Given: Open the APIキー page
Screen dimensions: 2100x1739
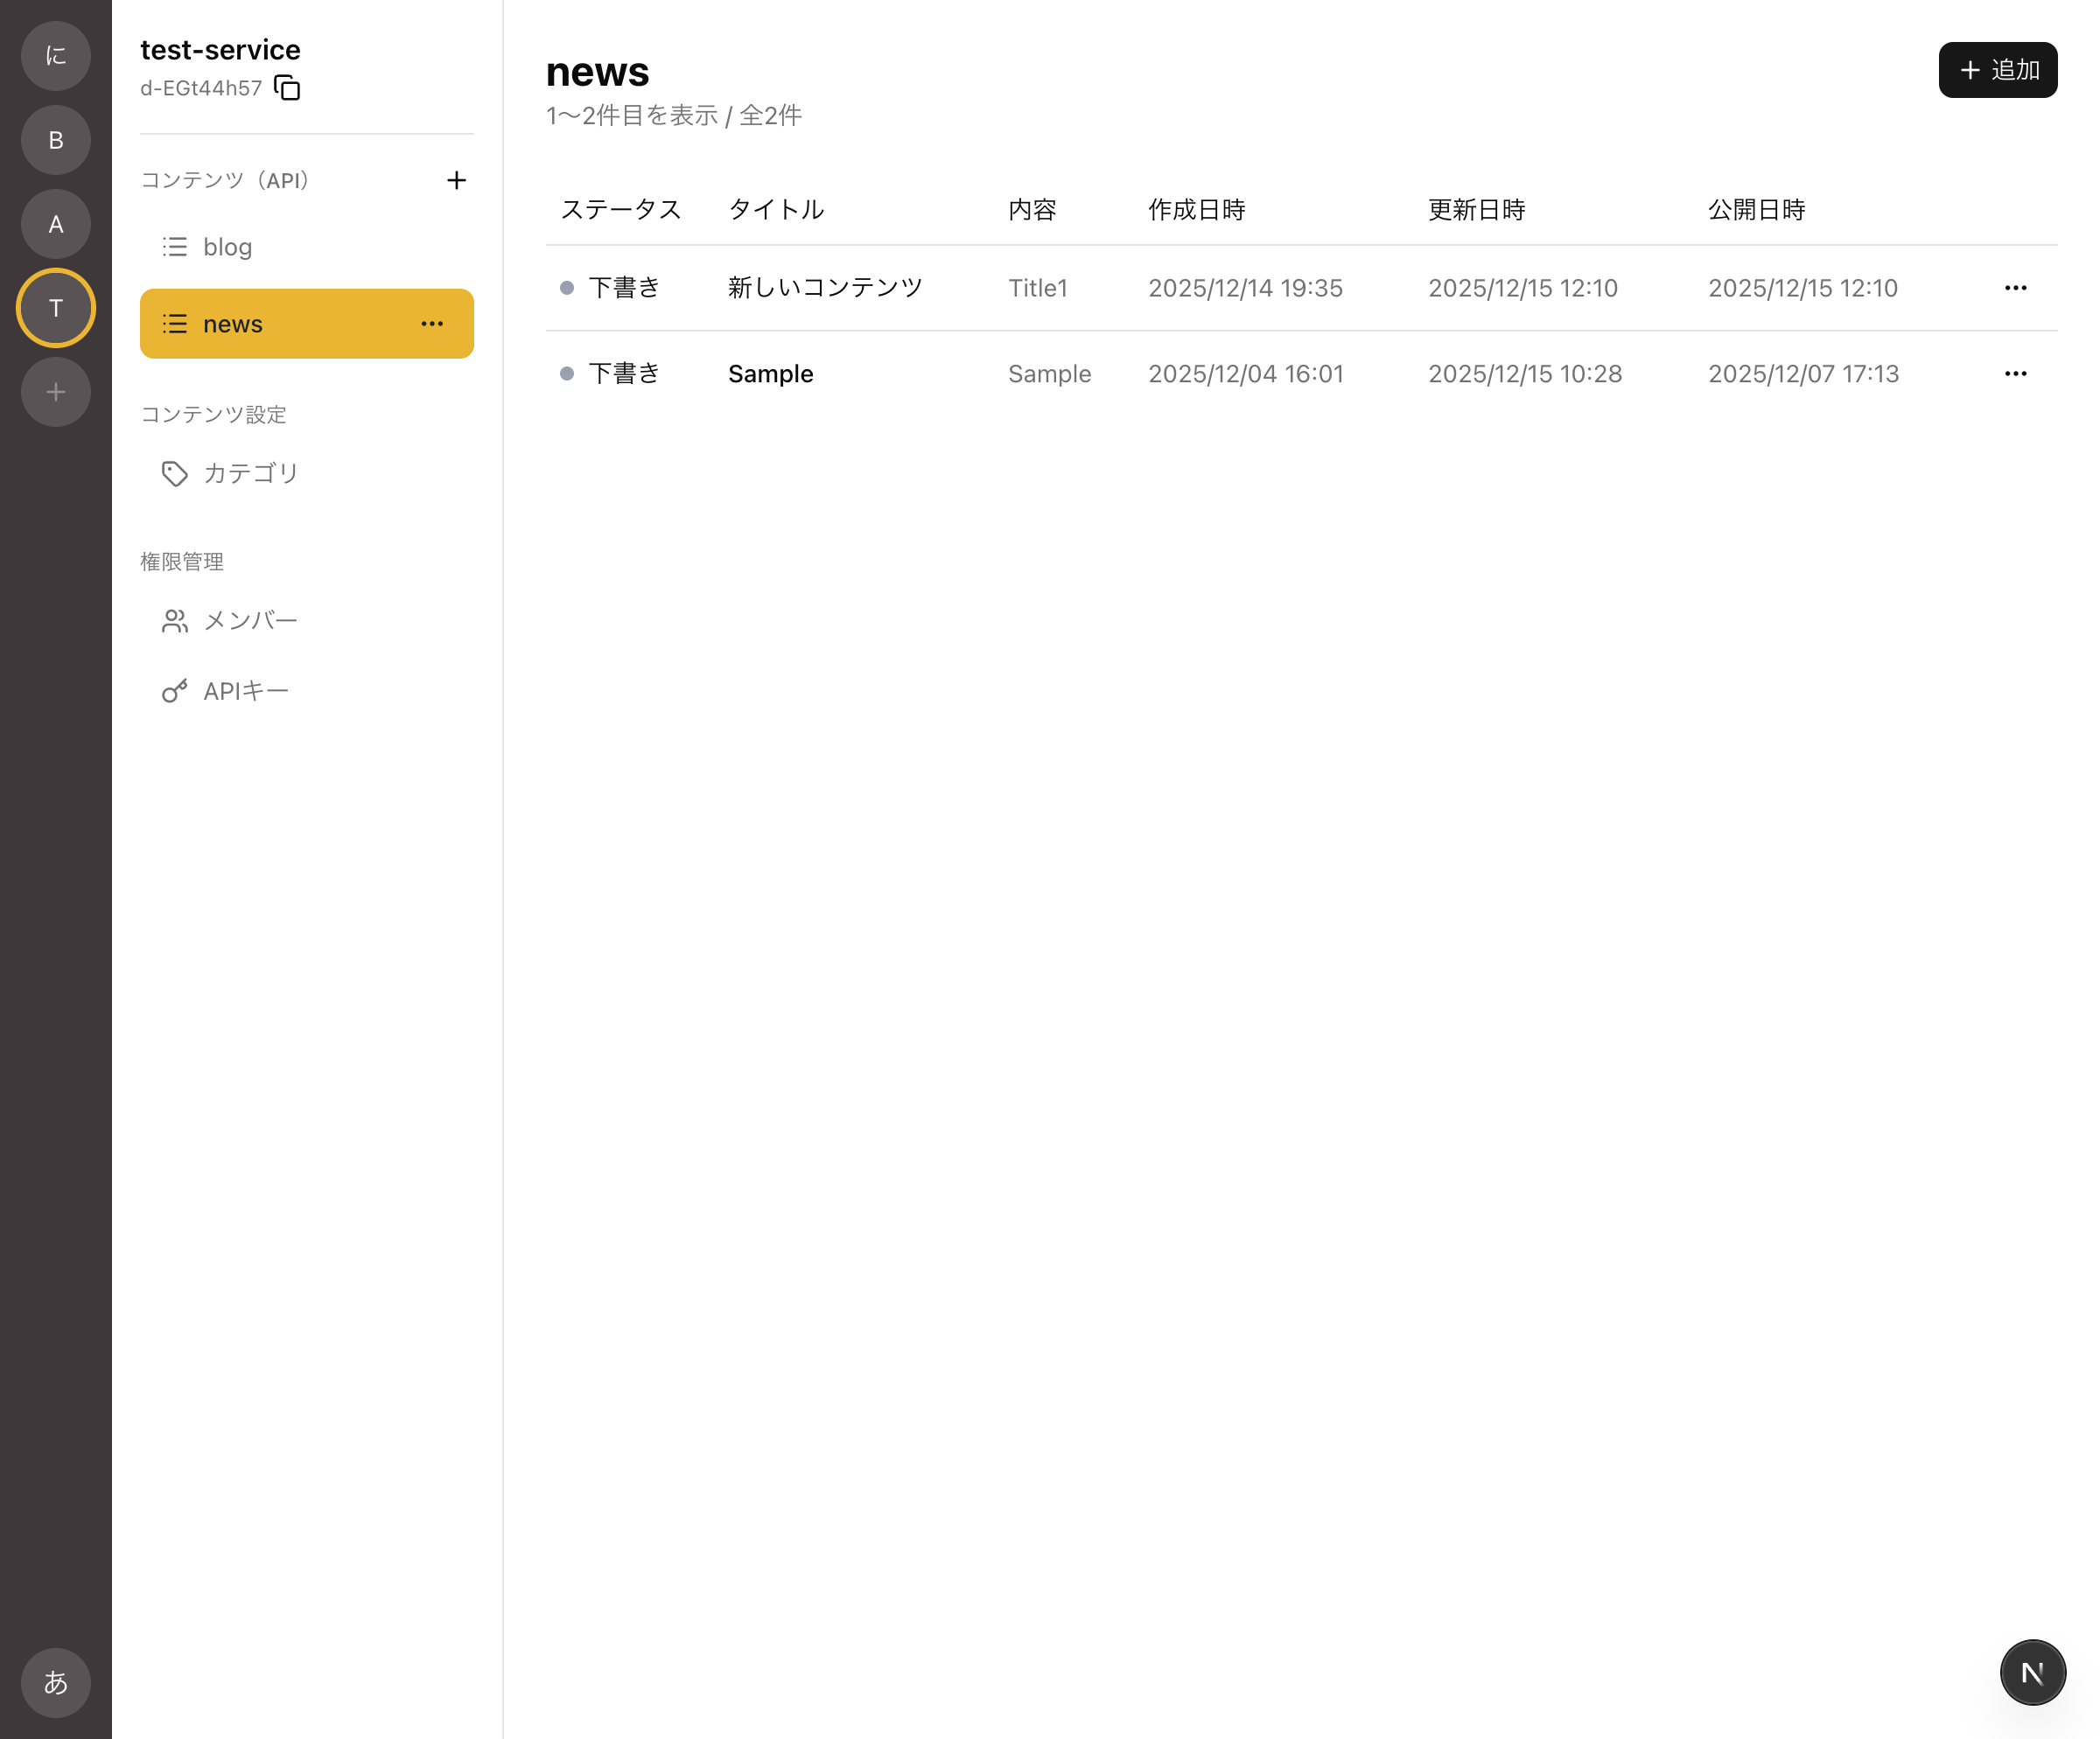Looking at the screenshot, I should click(307, 690).
